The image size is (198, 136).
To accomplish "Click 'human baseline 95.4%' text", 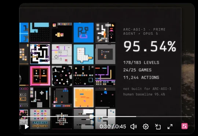I will pyautogui.click(x=144, y=94).
